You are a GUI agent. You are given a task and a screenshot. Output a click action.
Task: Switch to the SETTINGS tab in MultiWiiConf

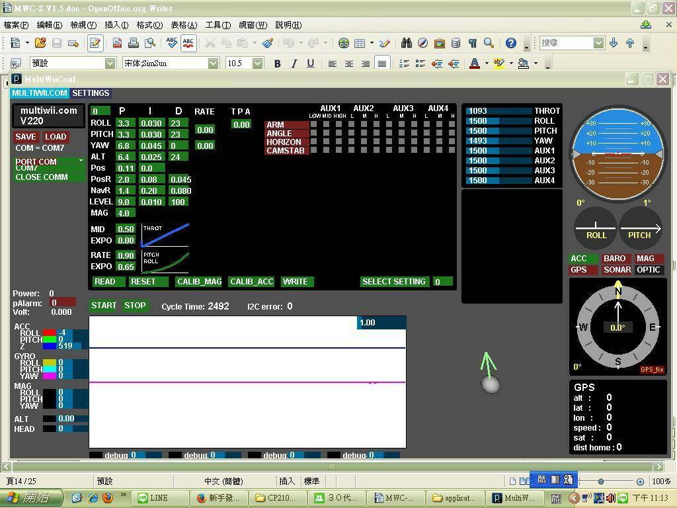click(91, 93)
